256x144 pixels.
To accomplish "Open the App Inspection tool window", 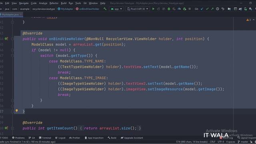I will (94, 138).
